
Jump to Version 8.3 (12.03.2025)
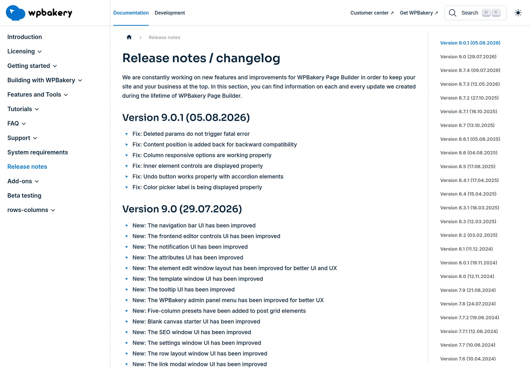pyautogui.click(x=468, y=221)
